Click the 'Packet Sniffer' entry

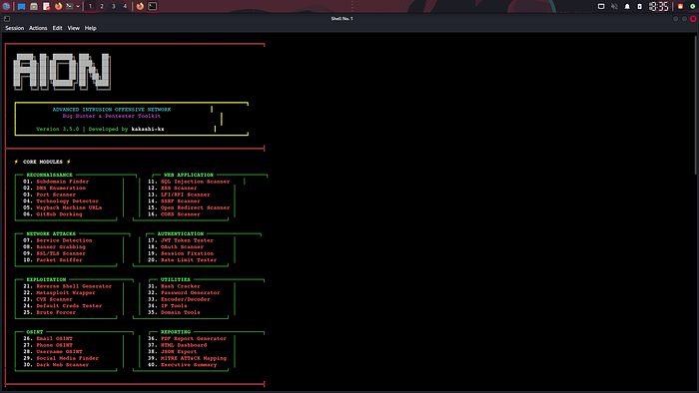59,260
